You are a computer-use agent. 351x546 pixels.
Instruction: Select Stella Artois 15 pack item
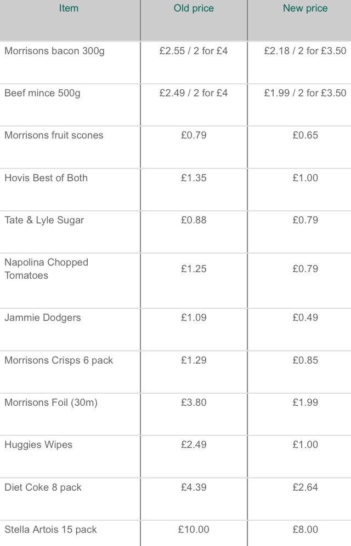[50, 530]
